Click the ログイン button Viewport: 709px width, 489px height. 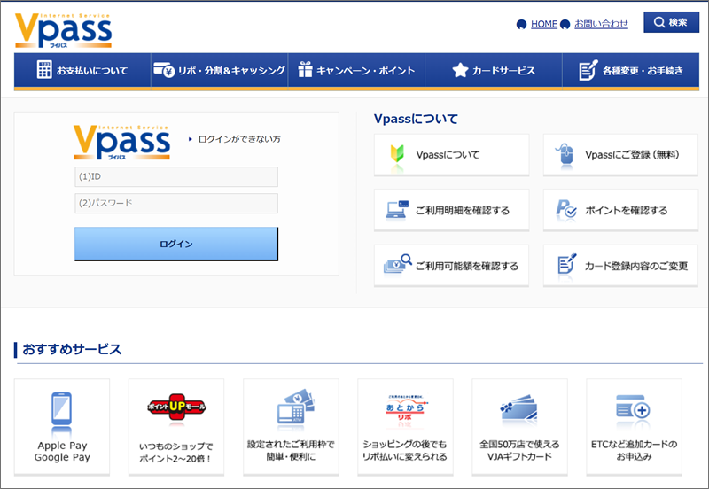pyautogui.click(x=176, y=244)
